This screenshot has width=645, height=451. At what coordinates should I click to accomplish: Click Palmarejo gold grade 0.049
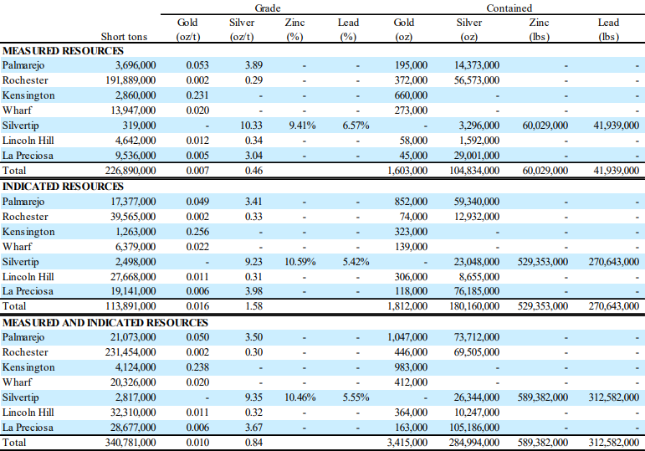click(197, 202)
